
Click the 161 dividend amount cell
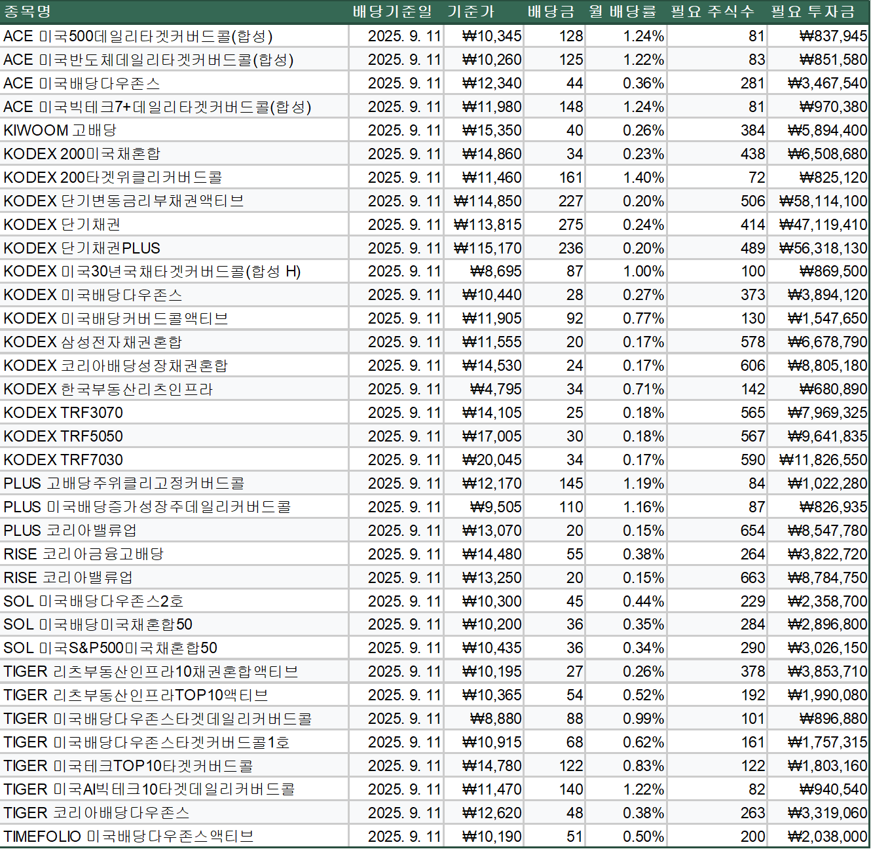[x=555, y=178]
